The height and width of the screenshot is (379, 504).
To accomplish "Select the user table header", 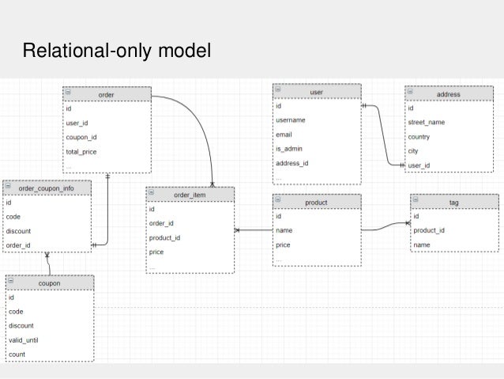I will [317, 92].
